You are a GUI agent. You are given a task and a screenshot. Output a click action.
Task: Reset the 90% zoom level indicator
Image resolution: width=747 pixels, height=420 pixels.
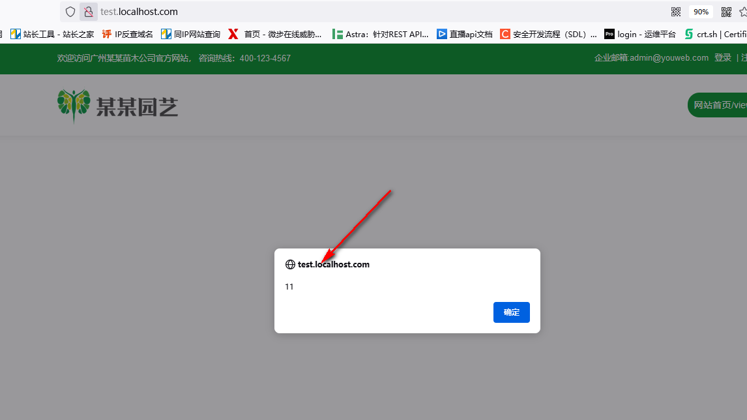(701, 12)
